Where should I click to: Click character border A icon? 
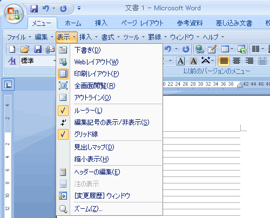pyautogui.click(x=180, y=61)
